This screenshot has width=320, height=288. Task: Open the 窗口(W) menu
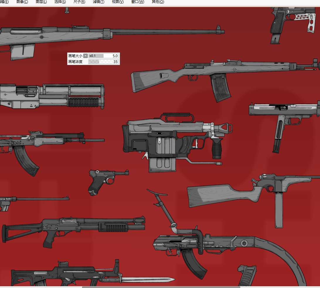coord(138,2)
